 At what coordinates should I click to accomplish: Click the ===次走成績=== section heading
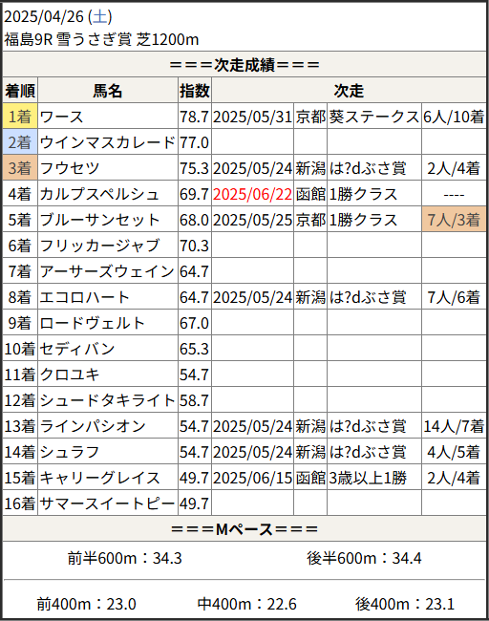(244, 65)
